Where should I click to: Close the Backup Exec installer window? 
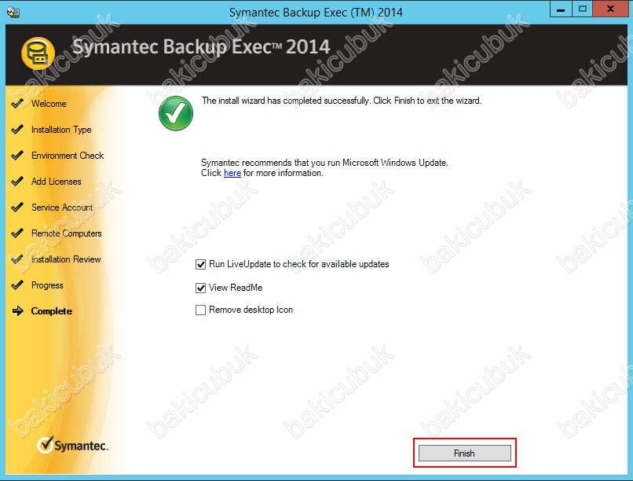click(x=610, y=9)
